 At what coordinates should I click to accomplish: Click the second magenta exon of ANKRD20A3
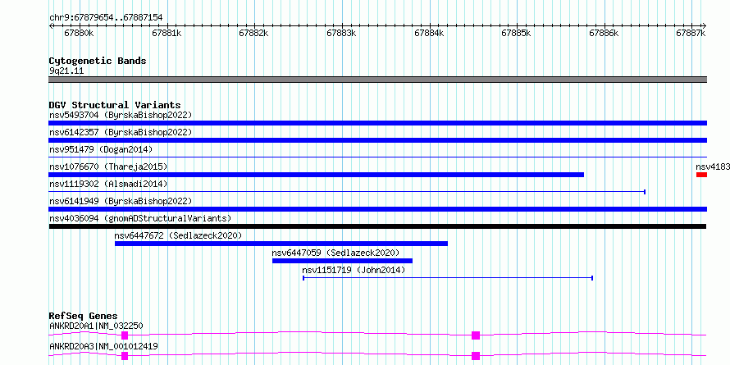(476, 356)
